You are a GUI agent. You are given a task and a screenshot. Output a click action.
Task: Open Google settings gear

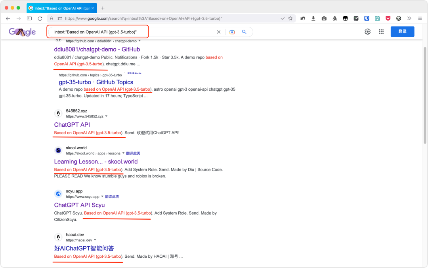[x=367, y=32]
